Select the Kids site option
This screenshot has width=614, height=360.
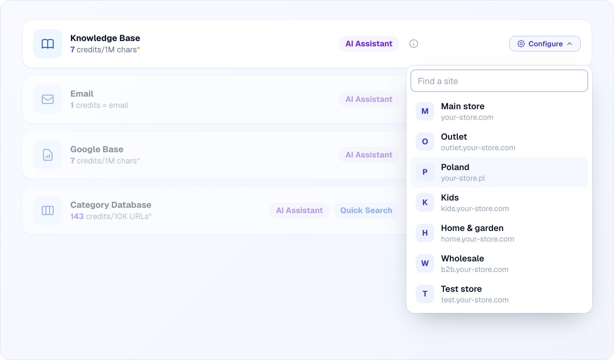[x=499, y=202]
